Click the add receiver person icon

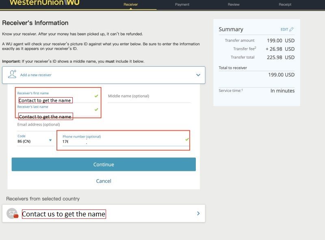tap(12, 74)
